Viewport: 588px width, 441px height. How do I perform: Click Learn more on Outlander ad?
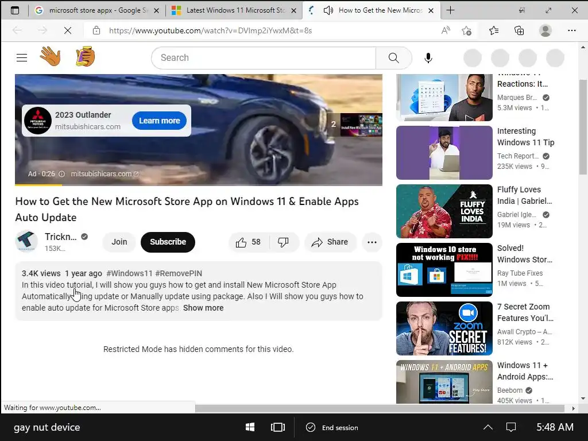point(160,121)
